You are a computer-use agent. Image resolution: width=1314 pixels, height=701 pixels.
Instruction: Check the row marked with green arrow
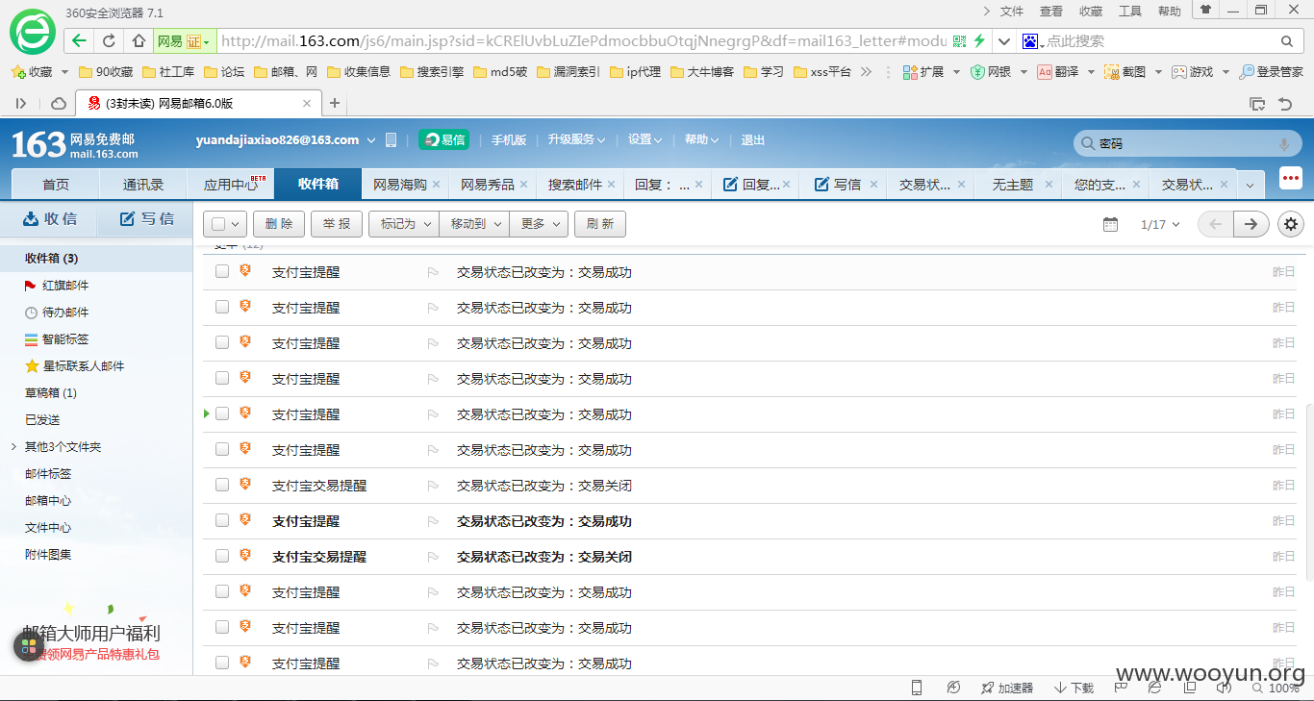point(222,413)
